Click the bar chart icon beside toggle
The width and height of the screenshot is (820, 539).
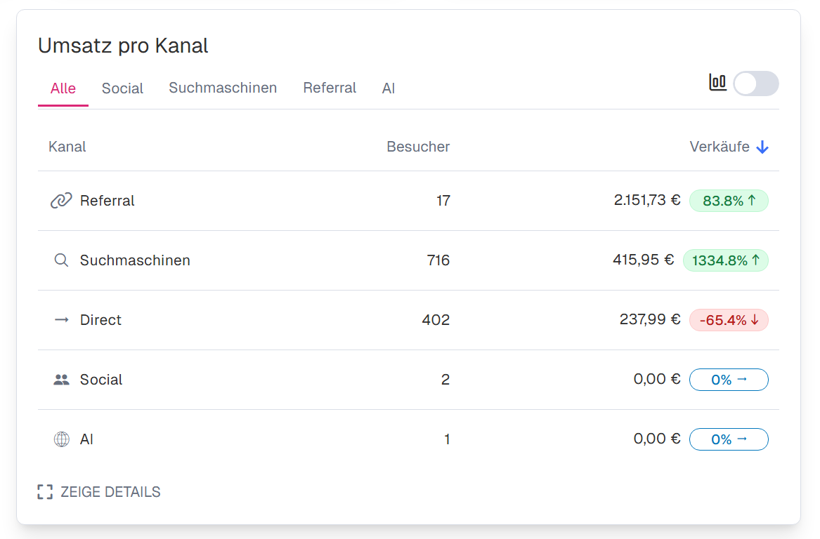[717, 83]
